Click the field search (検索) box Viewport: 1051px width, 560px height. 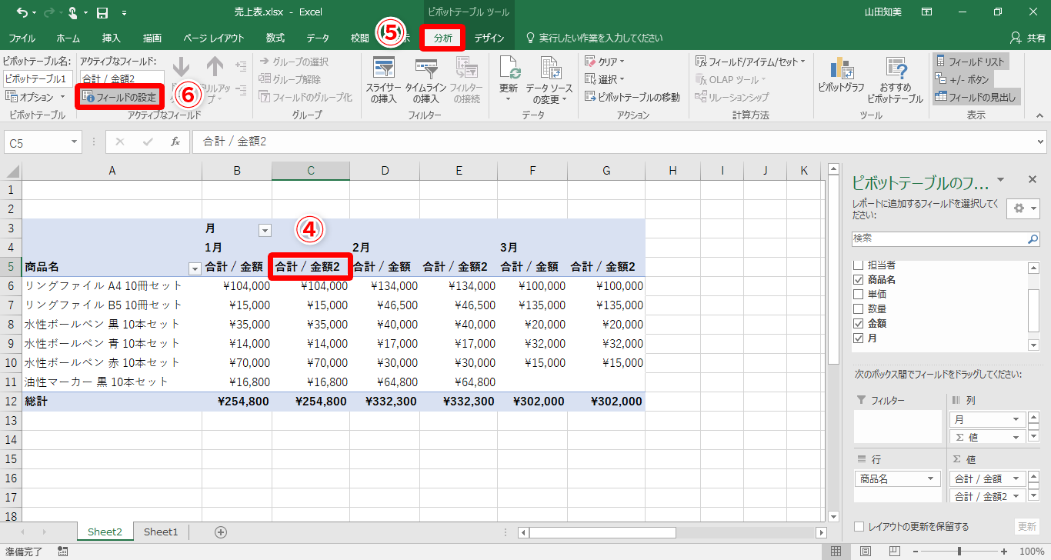[946, 239]
